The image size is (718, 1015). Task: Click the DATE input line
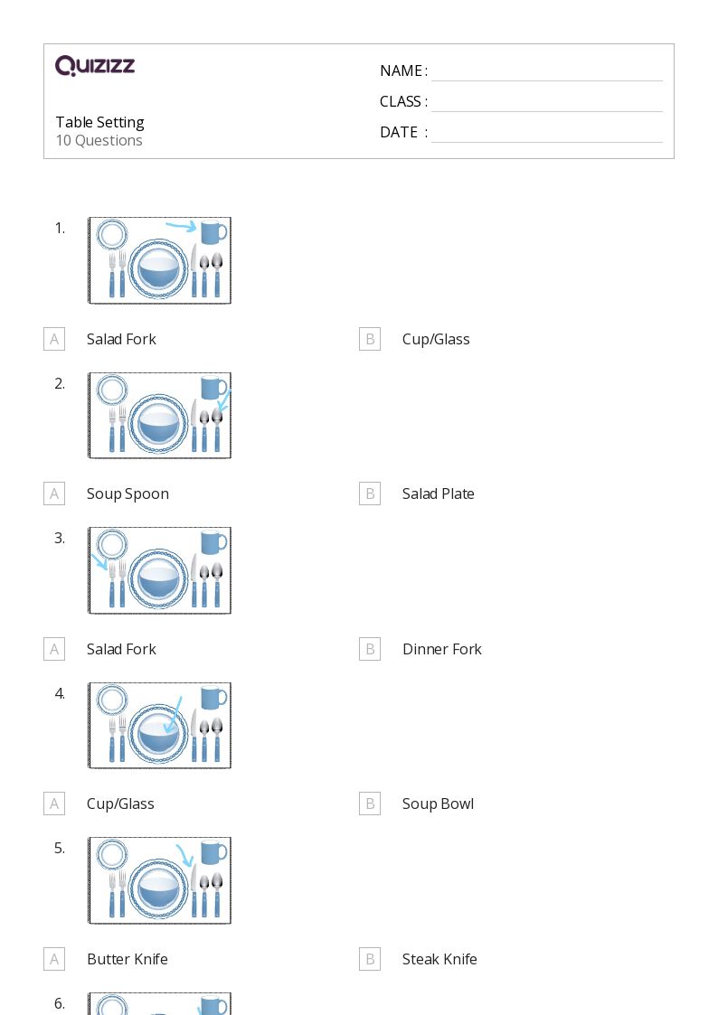pyautogui.click(x=547, y=134)
